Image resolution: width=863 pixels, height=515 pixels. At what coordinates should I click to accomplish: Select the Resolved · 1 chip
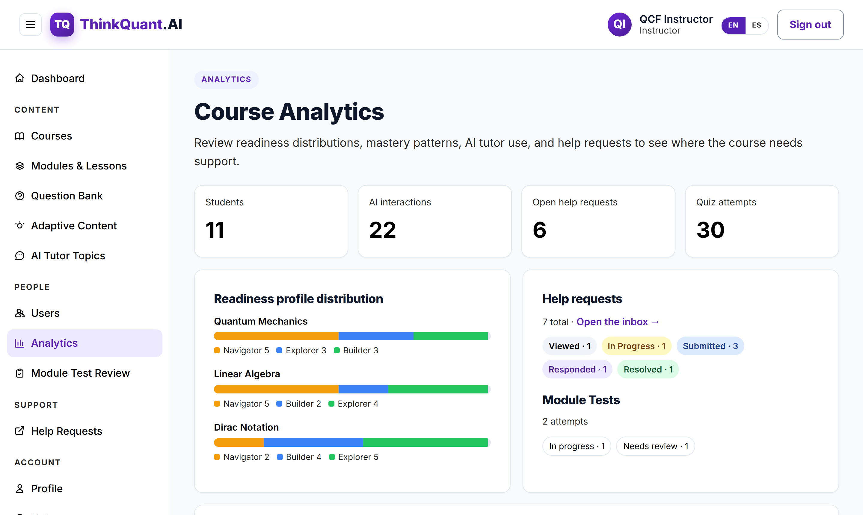coord(648,369)
